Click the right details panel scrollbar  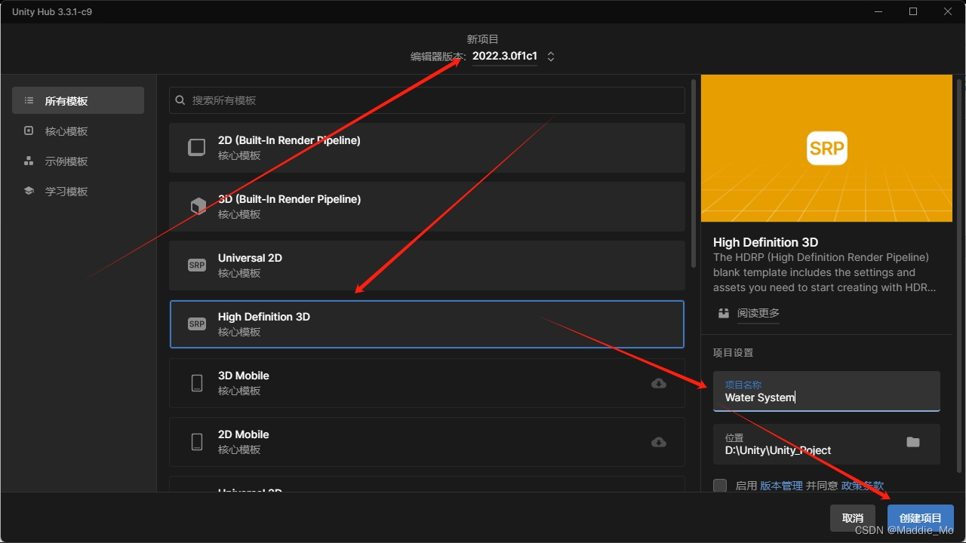click(959, 275)
